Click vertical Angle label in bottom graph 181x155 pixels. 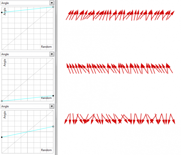point(5,115)
